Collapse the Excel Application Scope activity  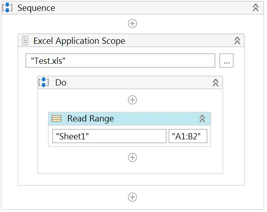[237, 40]
